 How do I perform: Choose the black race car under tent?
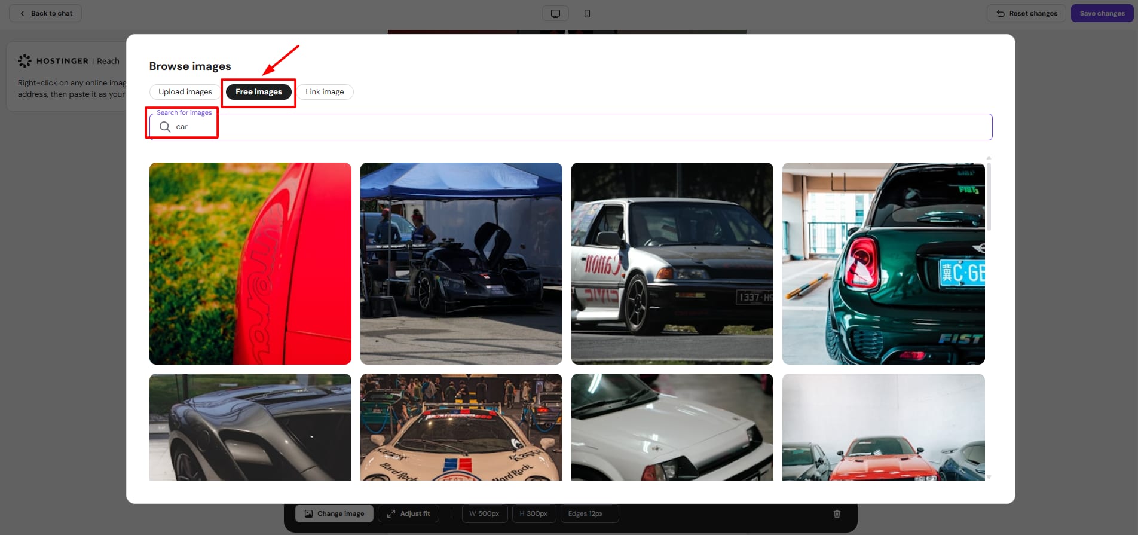[x=461, y=264]
